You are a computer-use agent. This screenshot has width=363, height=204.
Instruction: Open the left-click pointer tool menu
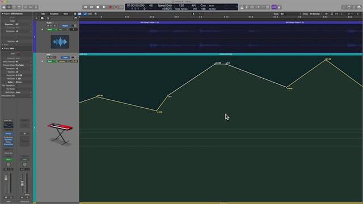[x=194, y=14]
